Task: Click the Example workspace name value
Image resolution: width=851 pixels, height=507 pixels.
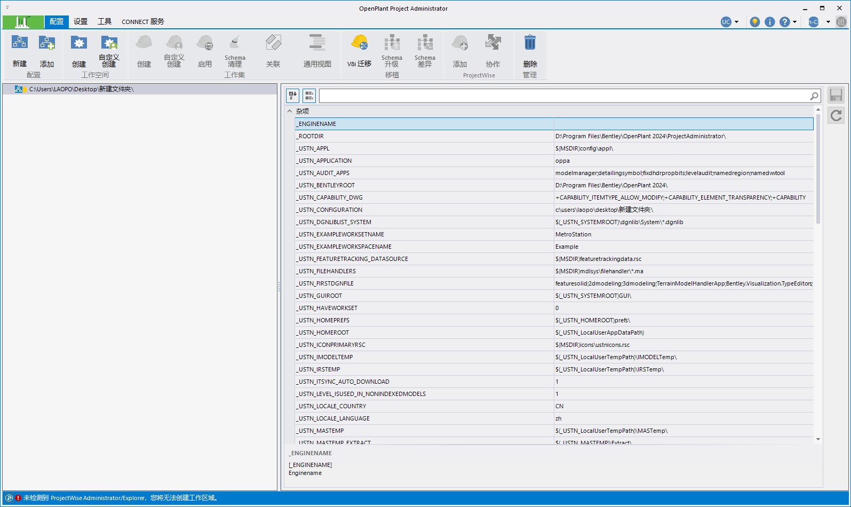Action: point(684,247)
